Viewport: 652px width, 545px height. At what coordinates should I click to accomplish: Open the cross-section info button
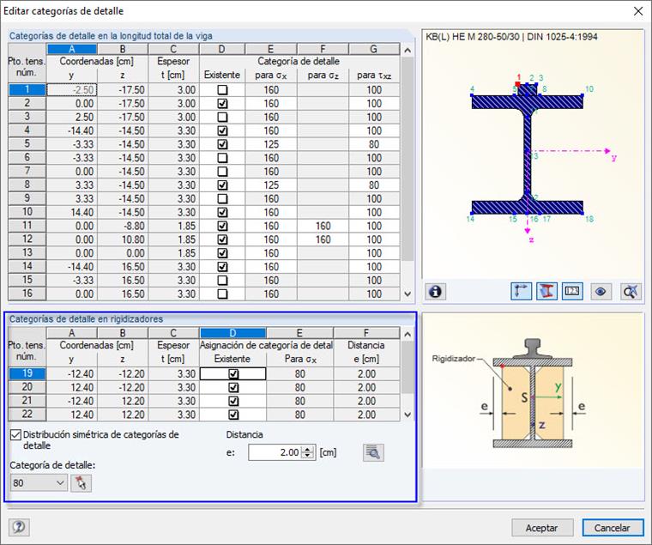tap(435, 291)
